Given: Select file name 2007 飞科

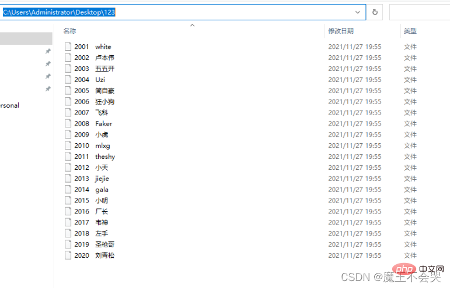Looking at the screenshot, I should (91, 112).
